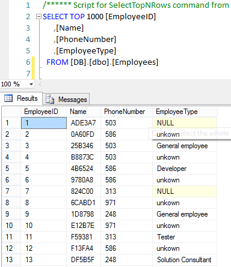Click name cell ADE3A7
231x267 pixels.
point(84,123)
